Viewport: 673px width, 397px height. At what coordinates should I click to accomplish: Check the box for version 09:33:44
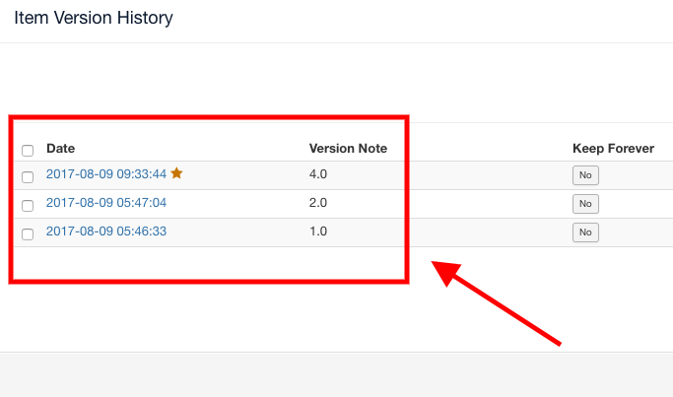pyautogui.click(x=28, y=177)
